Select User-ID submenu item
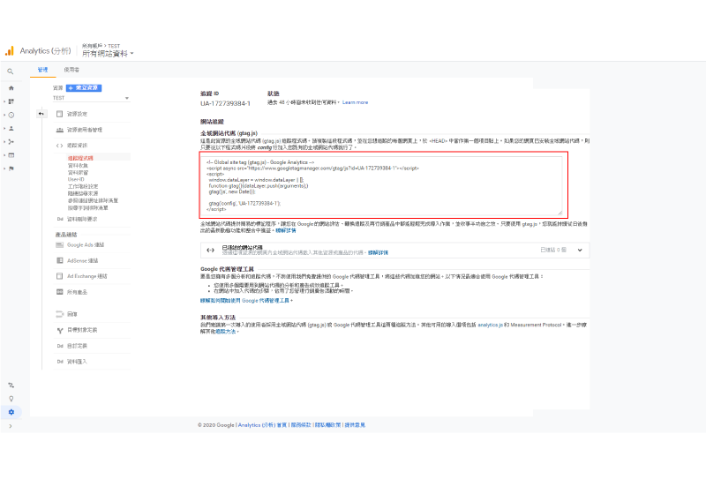 click(x=76, y=179)
